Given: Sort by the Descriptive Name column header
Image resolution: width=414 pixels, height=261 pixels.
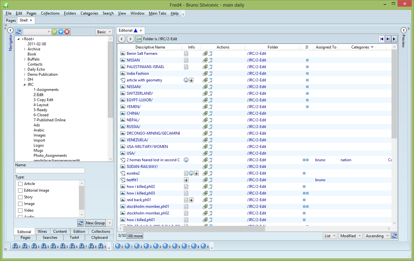Looking at the screenshot, I should click(150, 47).
